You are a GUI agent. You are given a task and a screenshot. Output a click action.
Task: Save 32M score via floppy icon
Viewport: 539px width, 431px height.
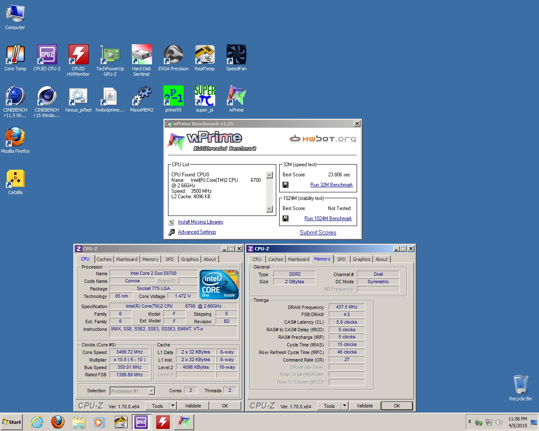(286, 185)
